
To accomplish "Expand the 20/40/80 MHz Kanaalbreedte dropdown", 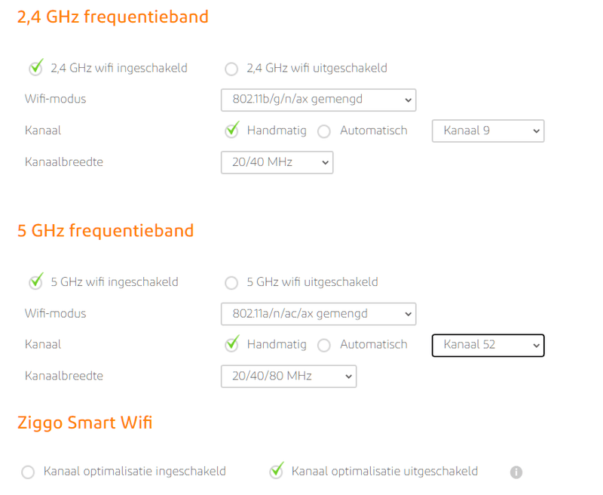I will (288, 377).
